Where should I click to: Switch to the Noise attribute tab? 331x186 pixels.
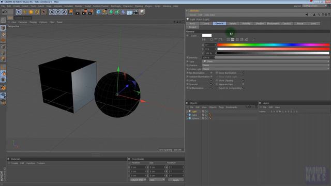[x=300, y=23]
